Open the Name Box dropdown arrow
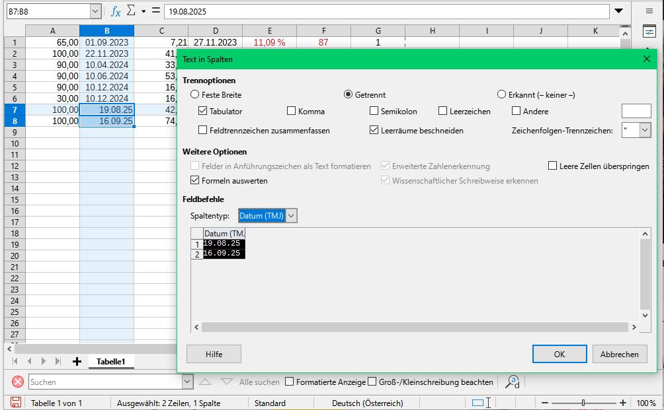This screenshot has width=664, height=410. point(95,11)
